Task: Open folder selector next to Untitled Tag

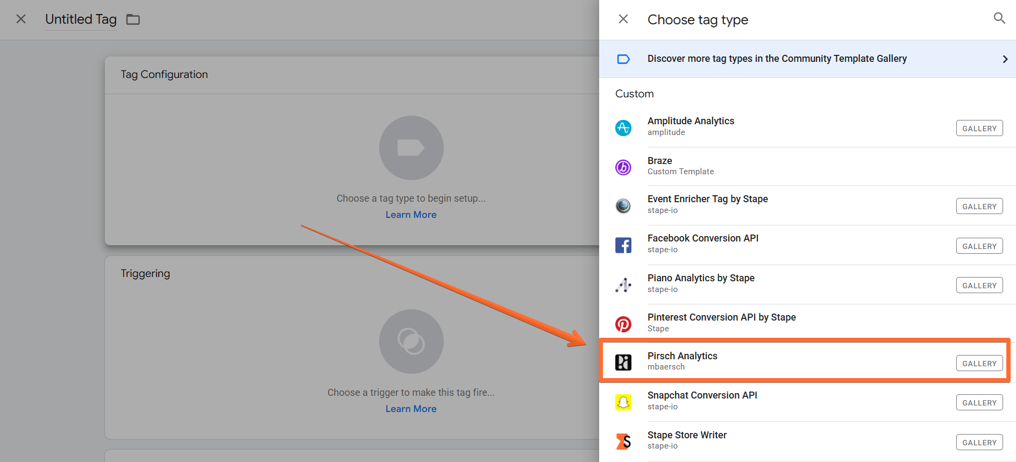Action: pos(133,20)
